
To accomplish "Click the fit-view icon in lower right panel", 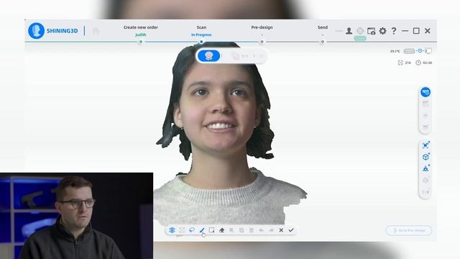I will pos(425,145).
